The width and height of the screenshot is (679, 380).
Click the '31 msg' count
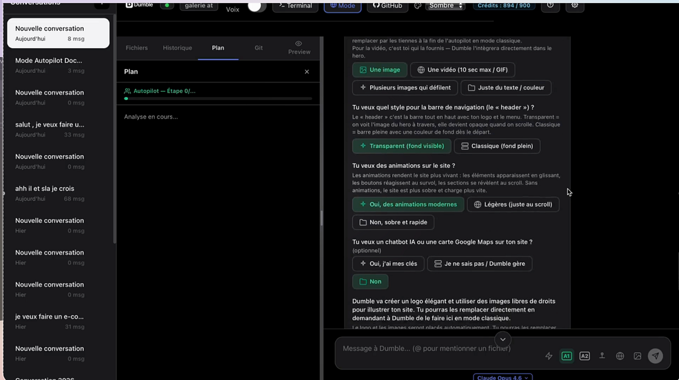click(x=74, y=327)
